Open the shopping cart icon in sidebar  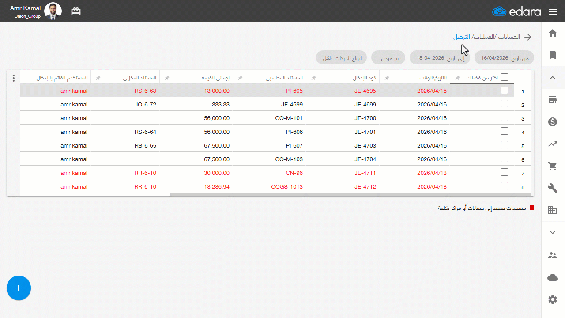[x=553, y=166]
